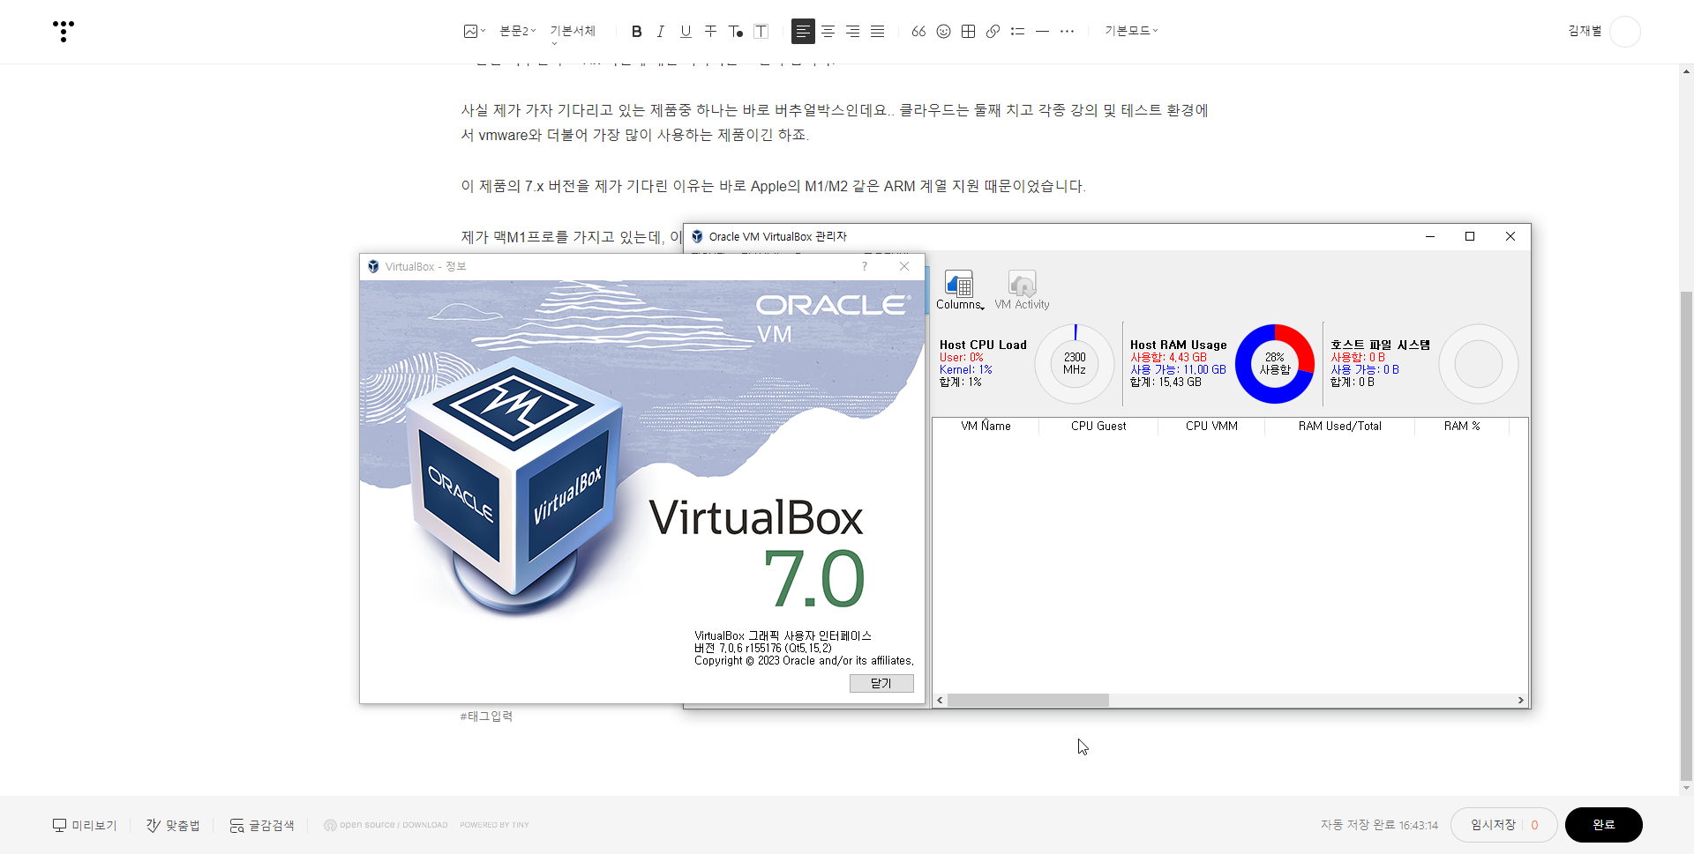
Task: Open Columns menu in VirtualBox manager
Action: tap(959, 290)
